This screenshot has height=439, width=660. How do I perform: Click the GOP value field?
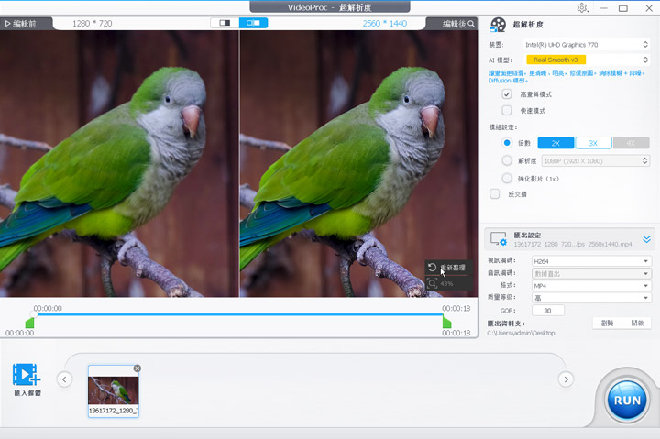pos(548,311)
